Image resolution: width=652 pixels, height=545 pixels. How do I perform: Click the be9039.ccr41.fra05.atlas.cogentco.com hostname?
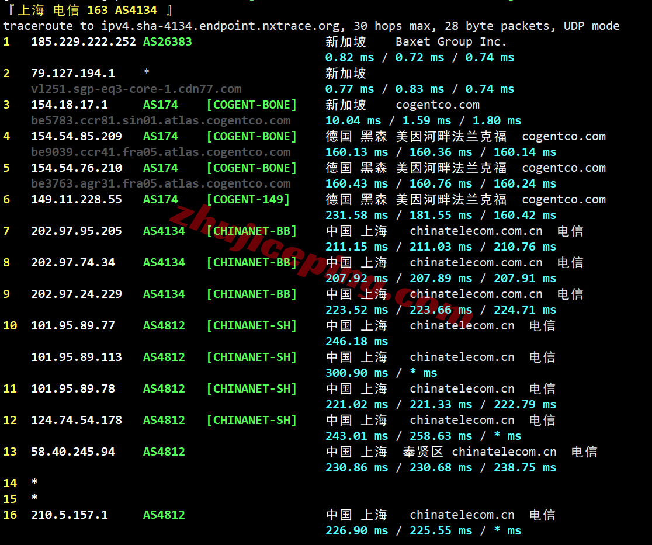tap(160, 152)
